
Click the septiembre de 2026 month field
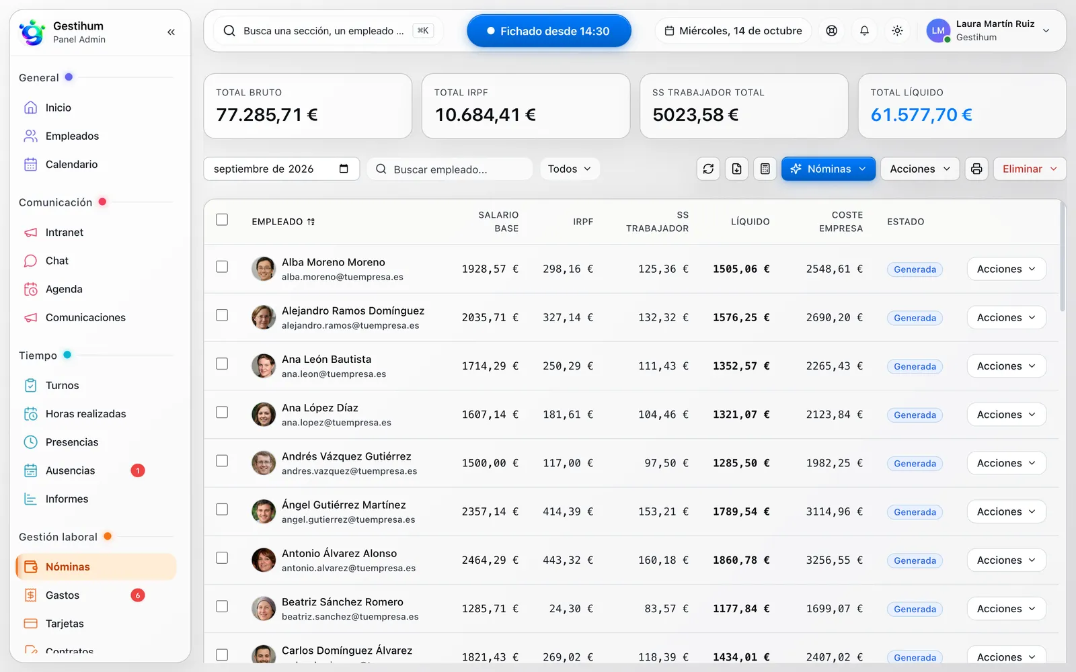coord(281,169)
